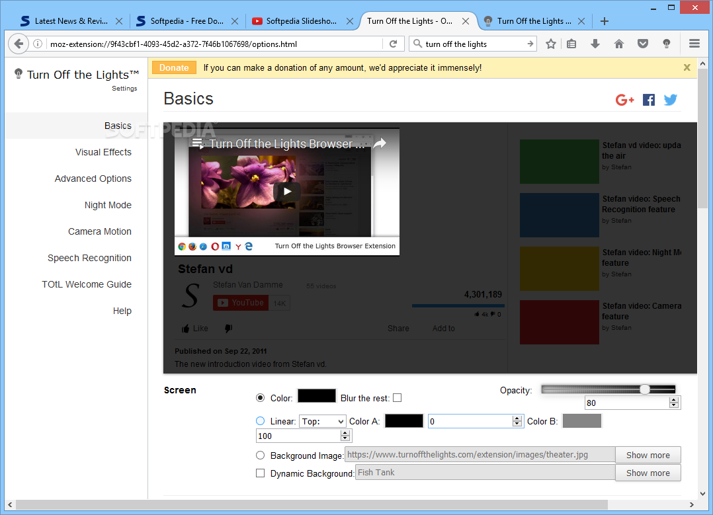Image resolution: width=713 pixels, height=515 pixels.
Task: Open the red Camera feature video thumbnail
Action: 560,322
